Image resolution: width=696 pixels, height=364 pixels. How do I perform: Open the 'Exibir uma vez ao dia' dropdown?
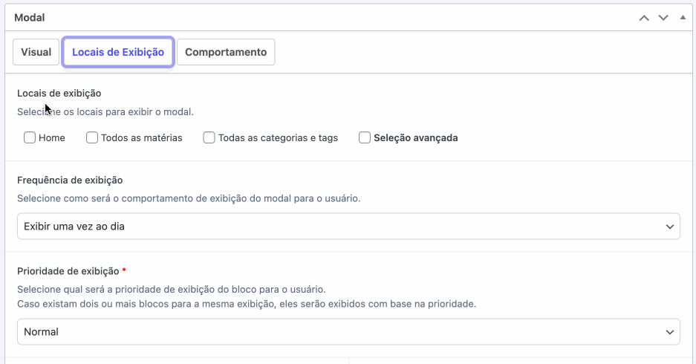pos(348,226)
